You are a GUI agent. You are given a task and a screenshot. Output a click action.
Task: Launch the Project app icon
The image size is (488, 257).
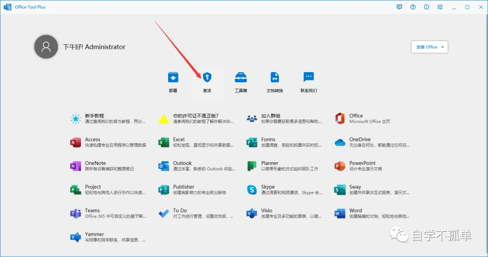75,190
